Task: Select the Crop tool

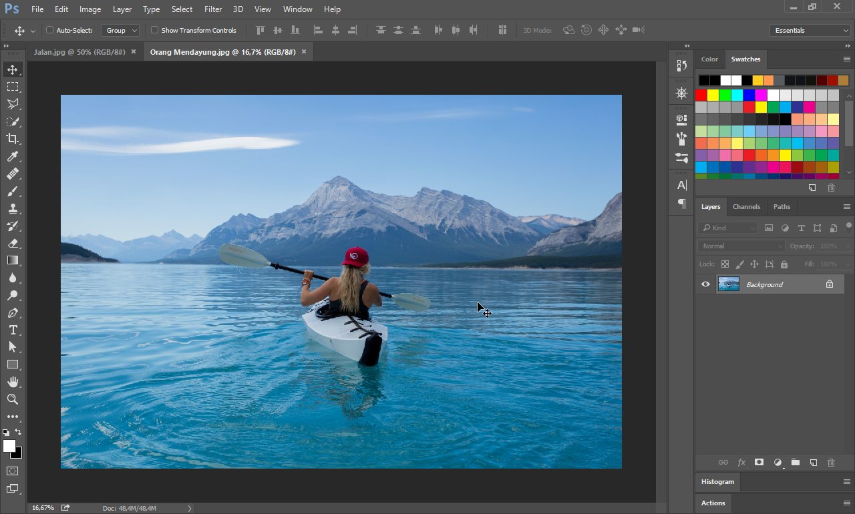Action: click(x=13, y=139)
